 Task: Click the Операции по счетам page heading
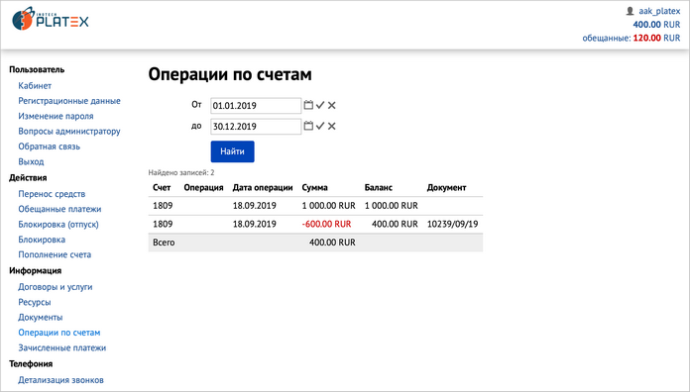(x=230, y=74)
